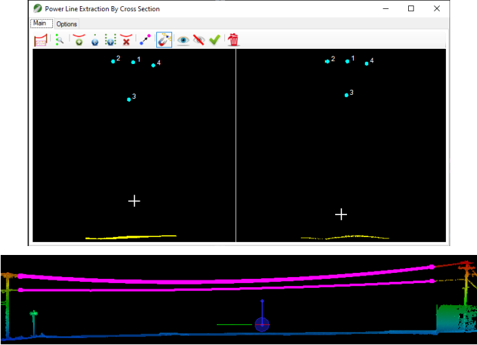Select the connect points line tool
Viewport: 477px width, 345px height.
tap(145, 41)
